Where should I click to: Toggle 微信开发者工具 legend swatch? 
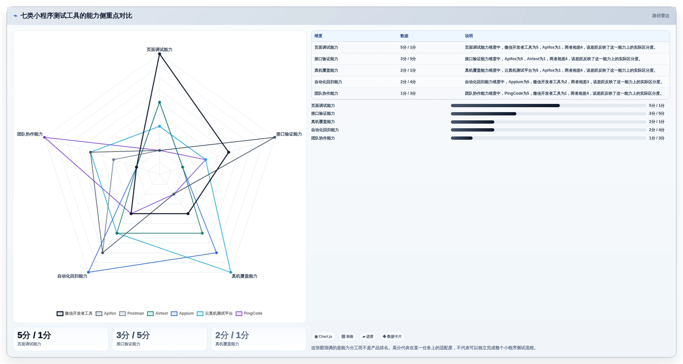tap(60, 314)
